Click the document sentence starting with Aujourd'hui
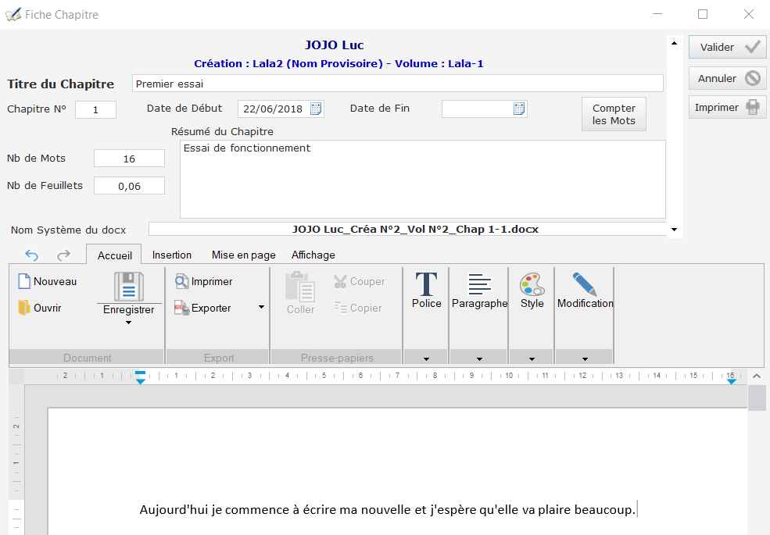 click(388, 509)
